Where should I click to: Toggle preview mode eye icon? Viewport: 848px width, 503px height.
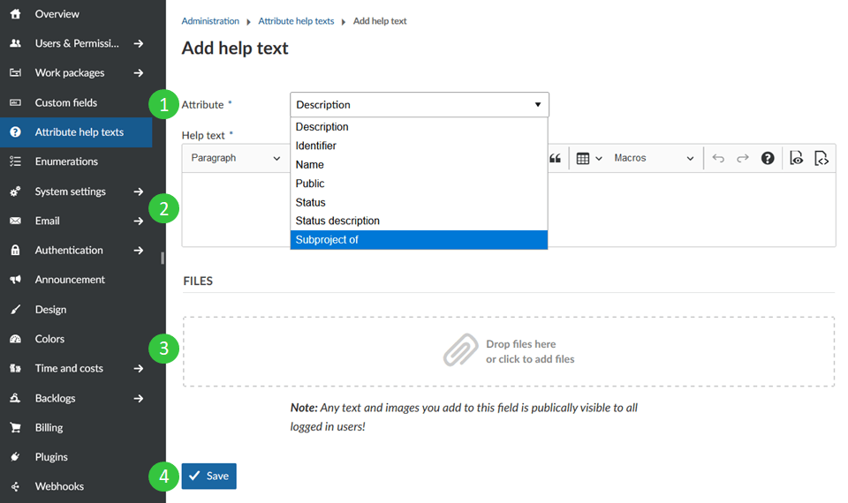796,159
